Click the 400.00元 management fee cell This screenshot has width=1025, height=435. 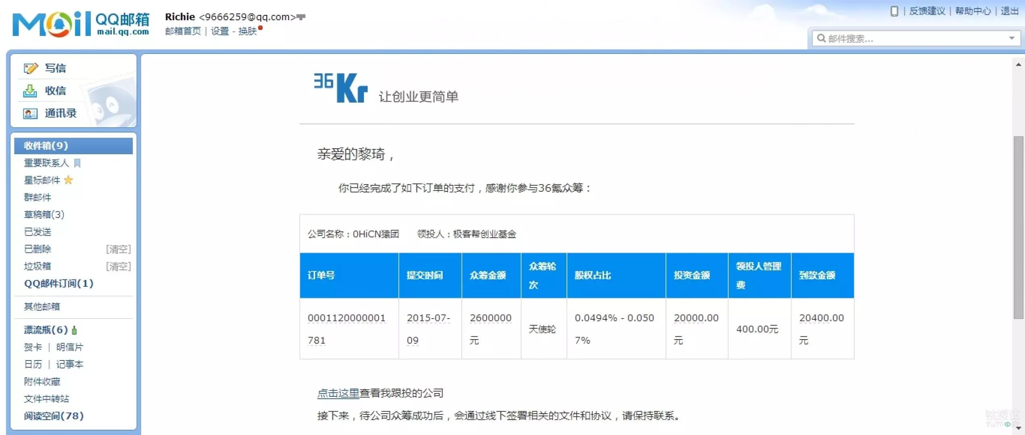tap(759, 329)
